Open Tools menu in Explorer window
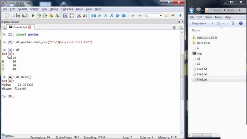 point(218,17)
